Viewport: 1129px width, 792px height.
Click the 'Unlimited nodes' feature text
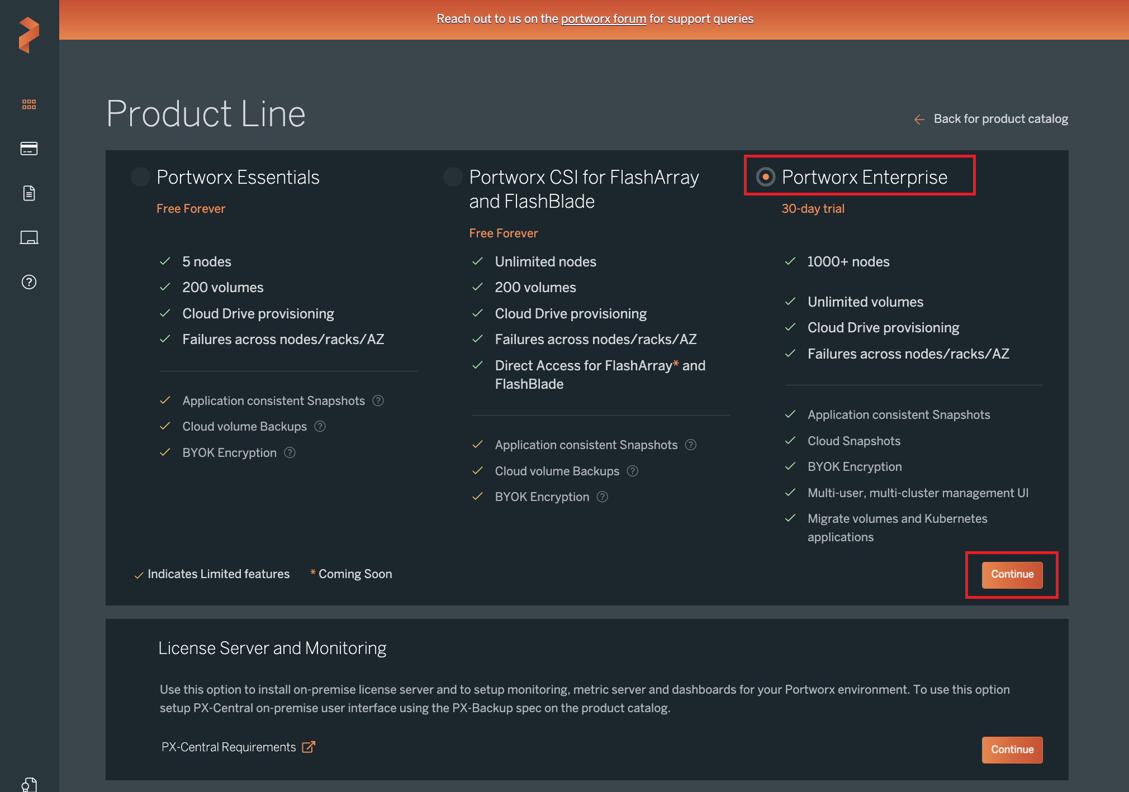(x=545, y=262)
